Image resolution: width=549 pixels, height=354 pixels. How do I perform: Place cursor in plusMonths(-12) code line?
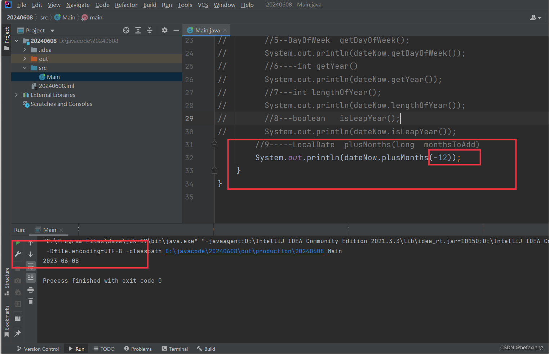point(358,158)
